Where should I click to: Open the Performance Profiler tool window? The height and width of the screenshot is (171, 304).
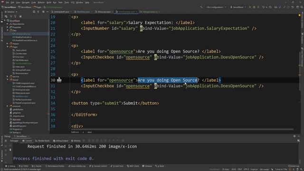coord(55,166)
